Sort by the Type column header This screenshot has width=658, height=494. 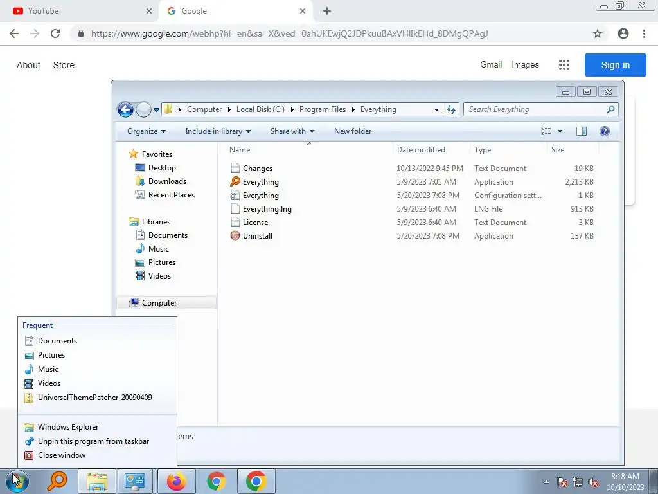(x=483, y=150)
